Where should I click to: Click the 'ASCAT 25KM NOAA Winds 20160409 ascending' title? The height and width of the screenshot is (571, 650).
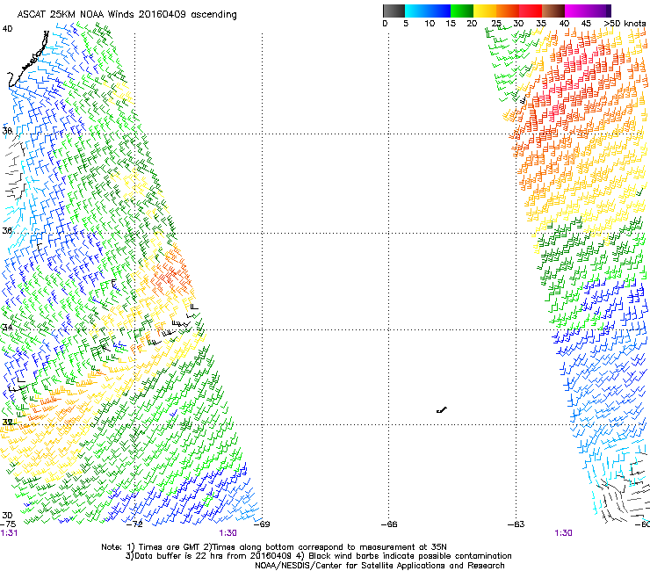126,15
